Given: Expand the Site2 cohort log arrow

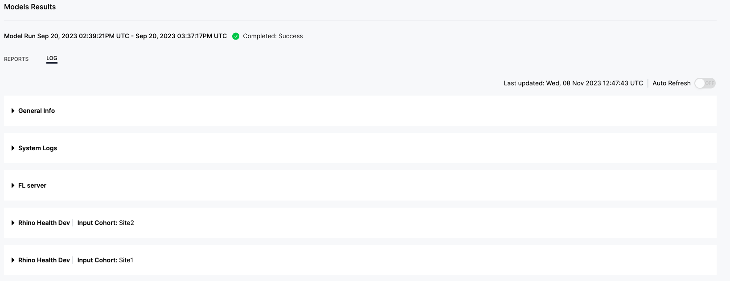Looking at the screenshot, I should (13, 223).
